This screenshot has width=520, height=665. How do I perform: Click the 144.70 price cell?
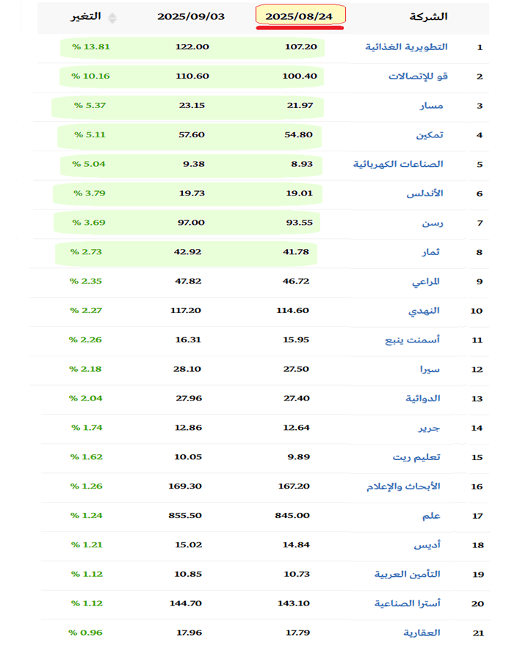[x=186, y=603]
